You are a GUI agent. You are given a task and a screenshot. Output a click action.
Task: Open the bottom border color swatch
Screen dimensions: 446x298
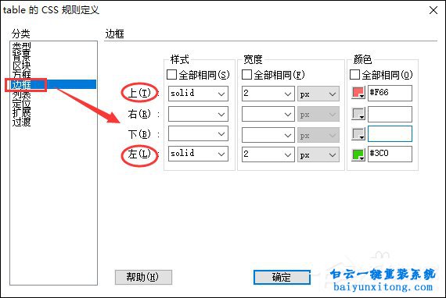[x=358, y=134]
